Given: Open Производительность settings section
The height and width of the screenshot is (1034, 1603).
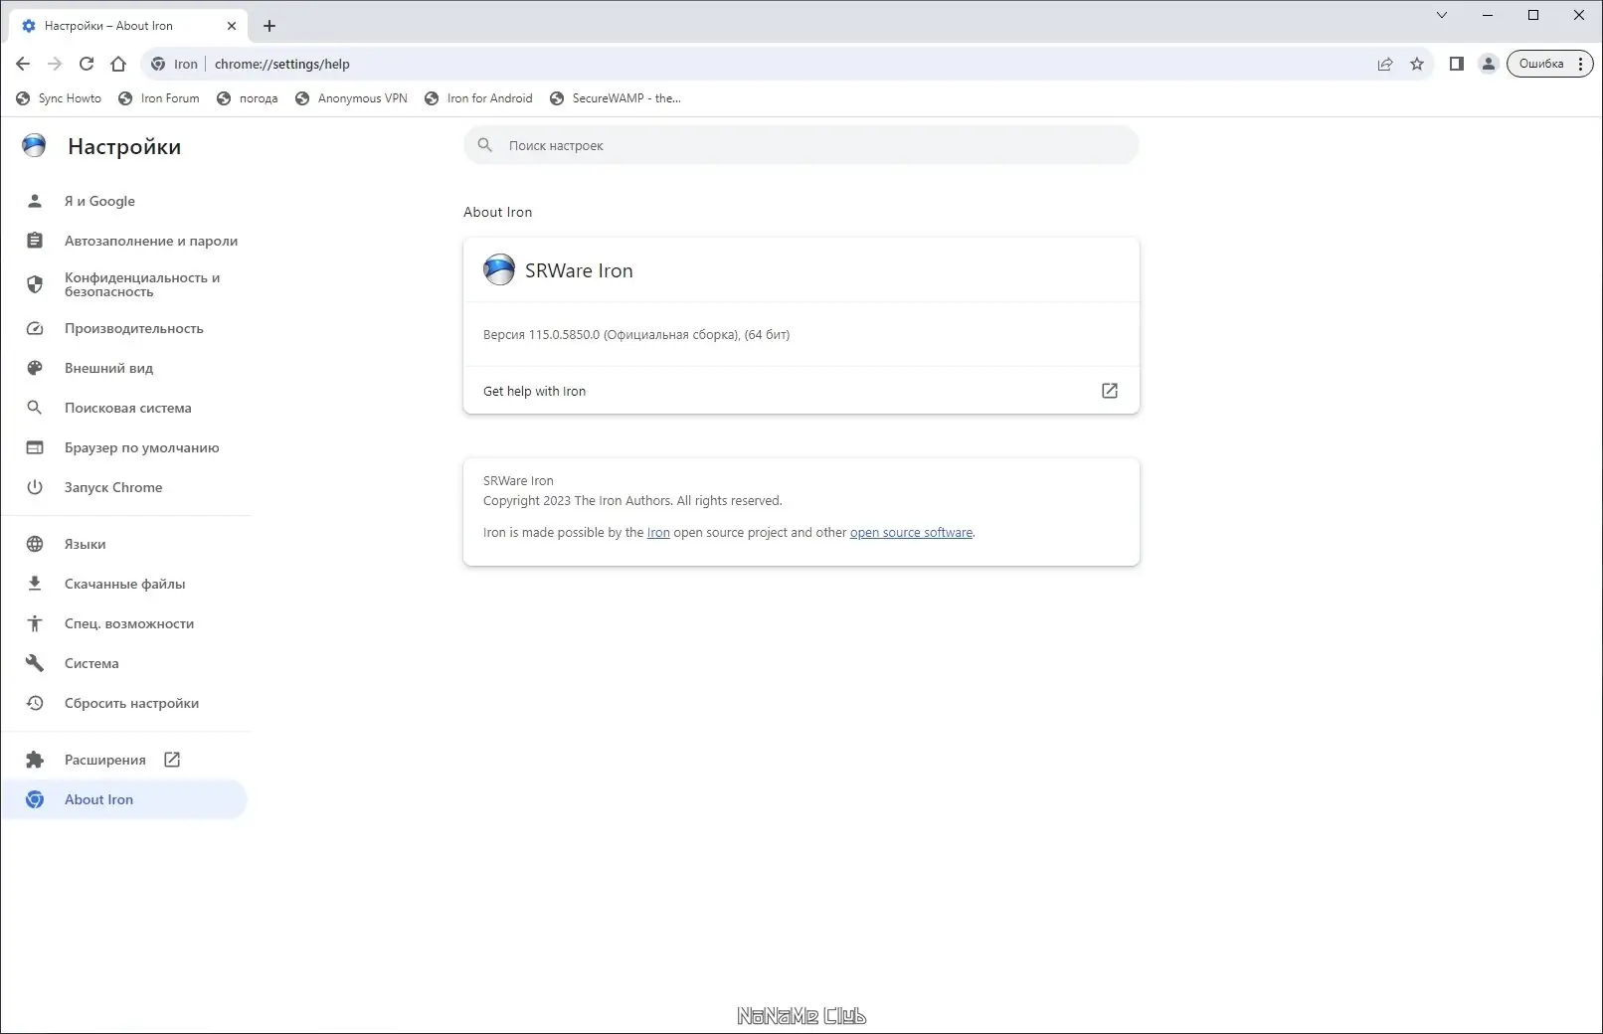Looking at the screenshot, I should tap(125, 328).
